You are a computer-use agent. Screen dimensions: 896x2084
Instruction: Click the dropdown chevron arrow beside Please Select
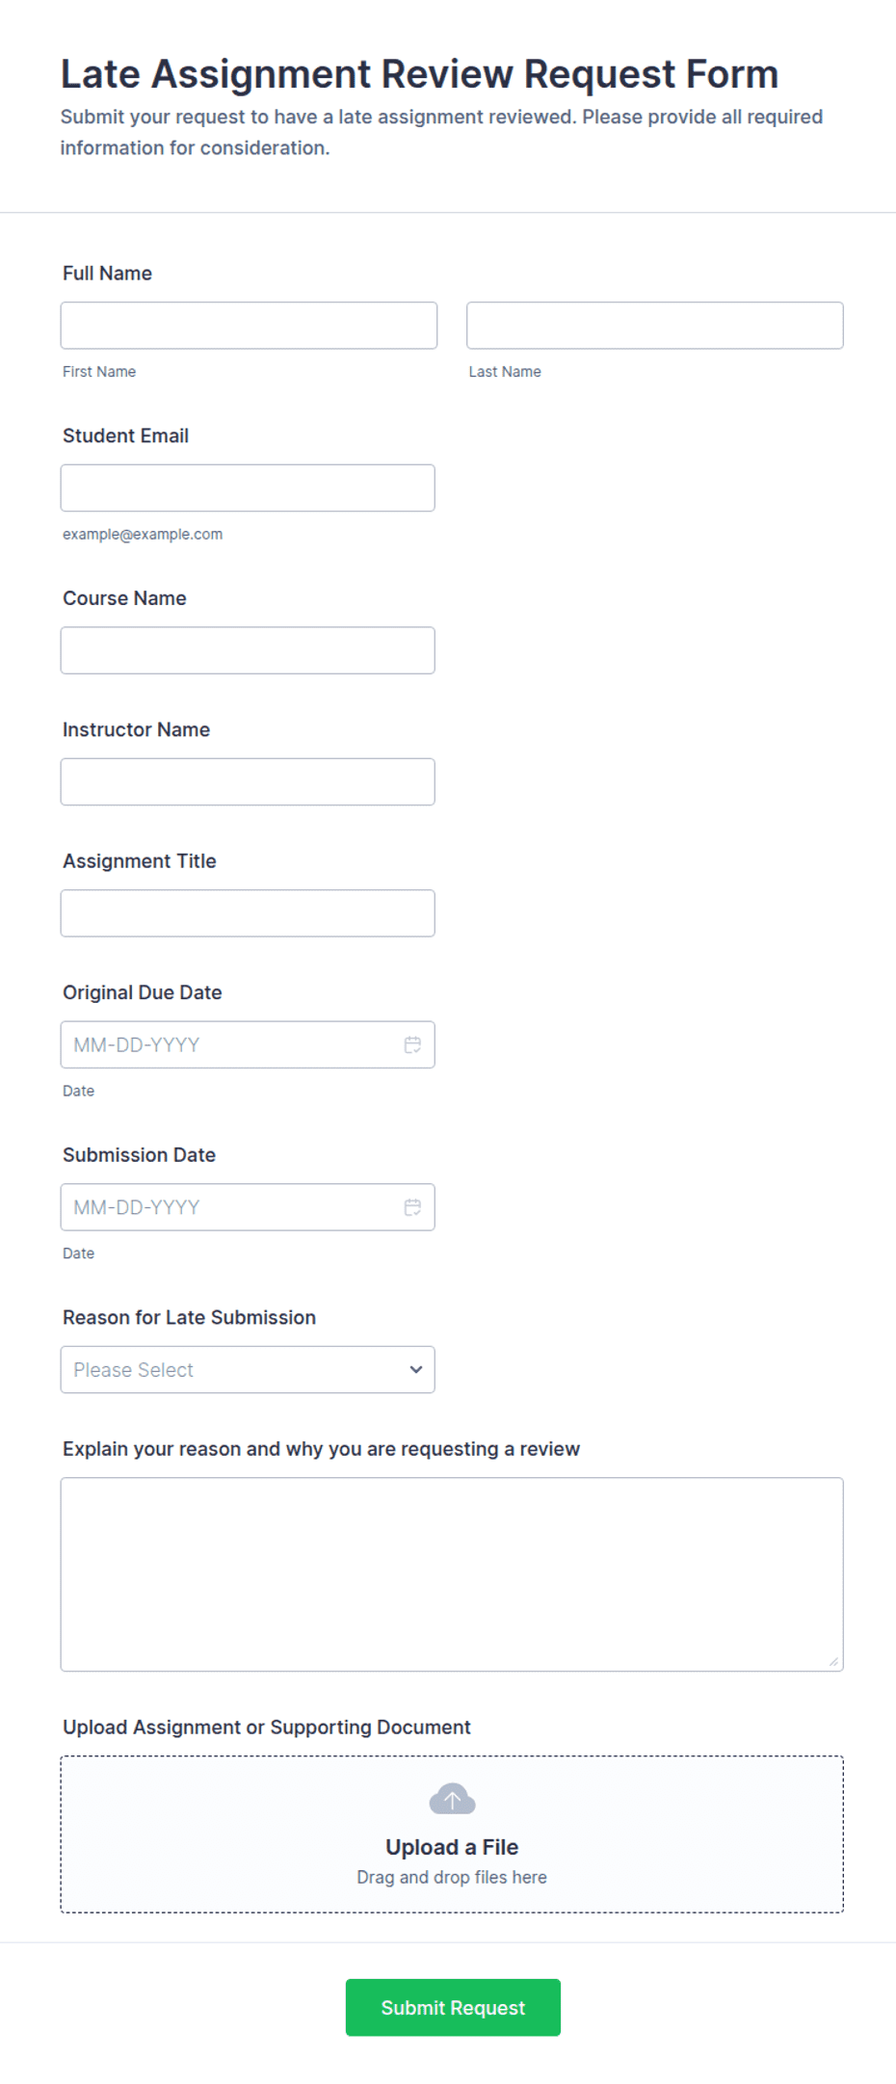416,1369
